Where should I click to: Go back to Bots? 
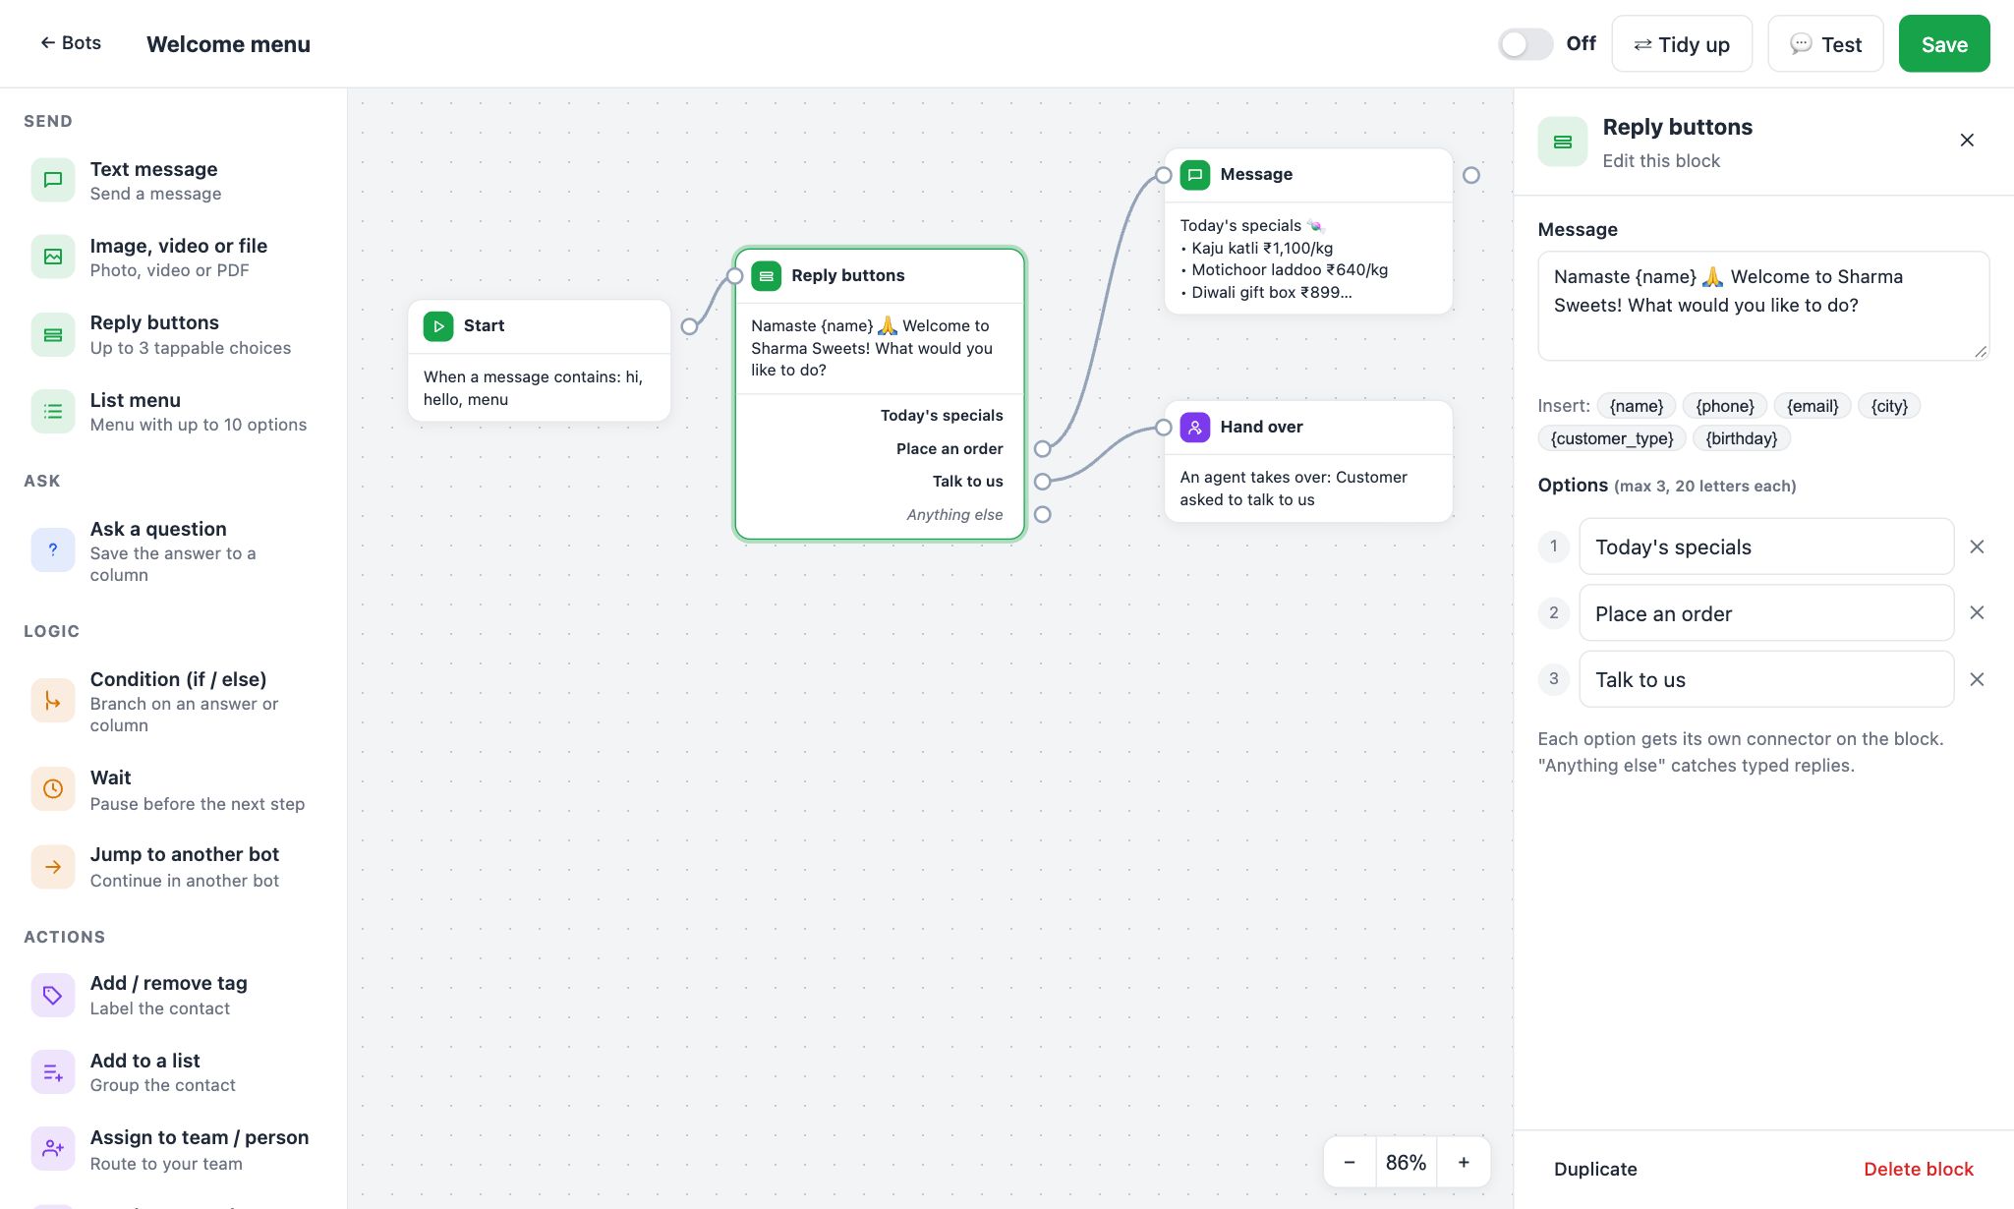coord(70,43)
